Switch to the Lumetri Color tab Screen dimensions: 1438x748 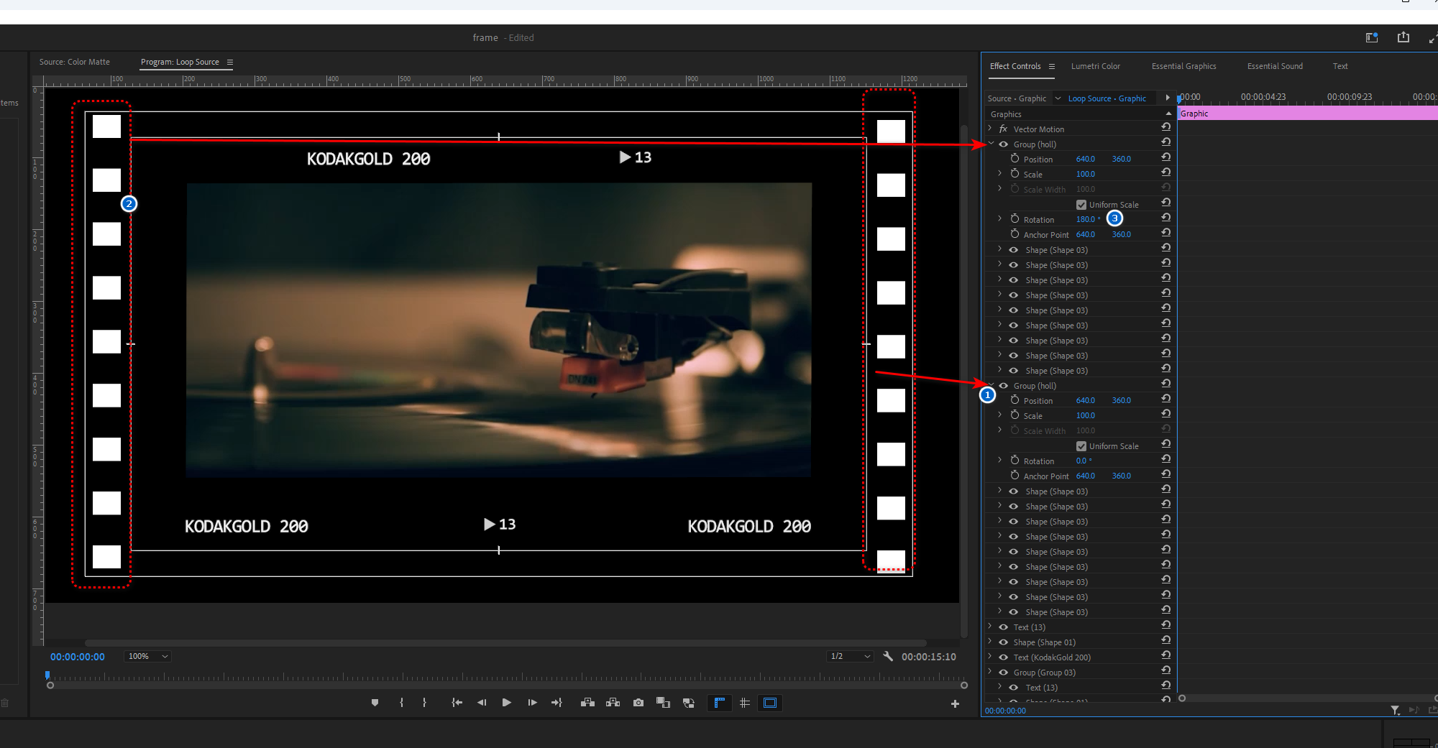click(1095, 66)
